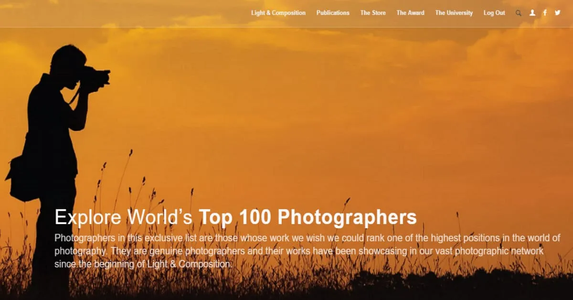The height and width of the screenshot is (300, 573).
Task: Click the user account profile icon
Action: (532, 13)
